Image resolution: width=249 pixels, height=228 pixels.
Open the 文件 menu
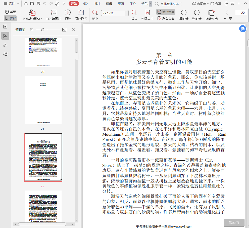(x=9, y=4)
